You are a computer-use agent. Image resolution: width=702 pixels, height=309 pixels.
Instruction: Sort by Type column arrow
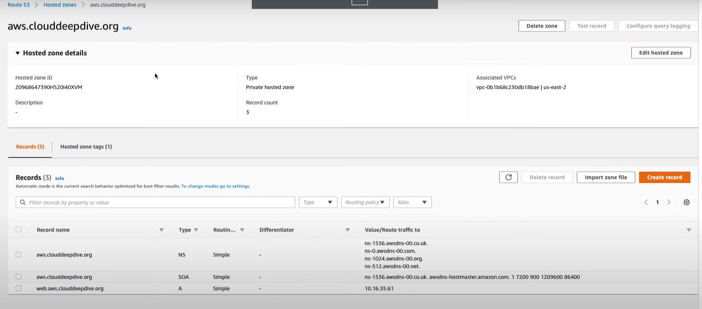[196, 230]
